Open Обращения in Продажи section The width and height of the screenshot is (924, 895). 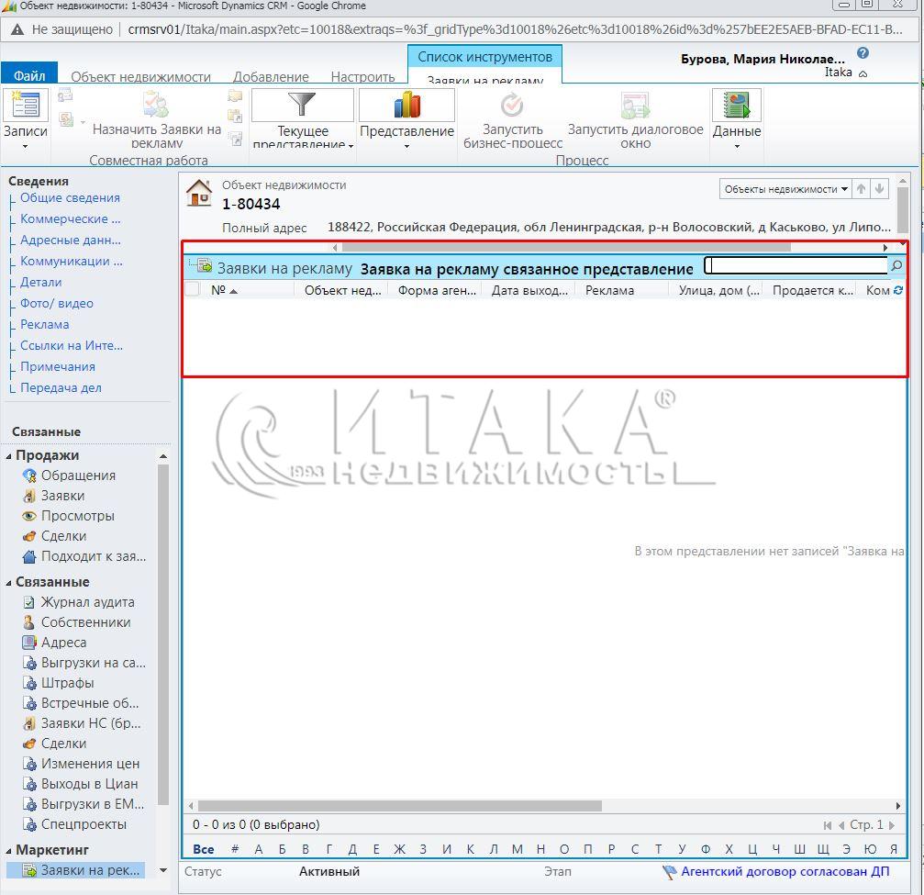pos(78,475)
